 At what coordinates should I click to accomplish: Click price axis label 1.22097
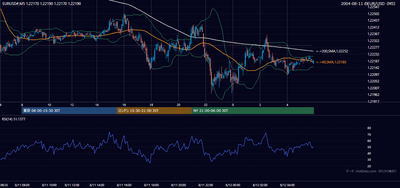tap(373, 74)
